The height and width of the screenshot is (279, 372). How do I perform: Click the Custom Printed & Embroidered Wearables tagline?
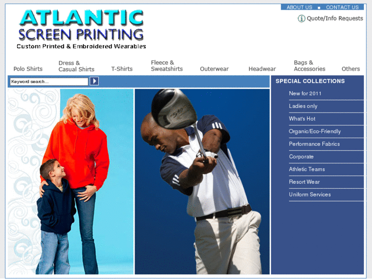(81, 46)
